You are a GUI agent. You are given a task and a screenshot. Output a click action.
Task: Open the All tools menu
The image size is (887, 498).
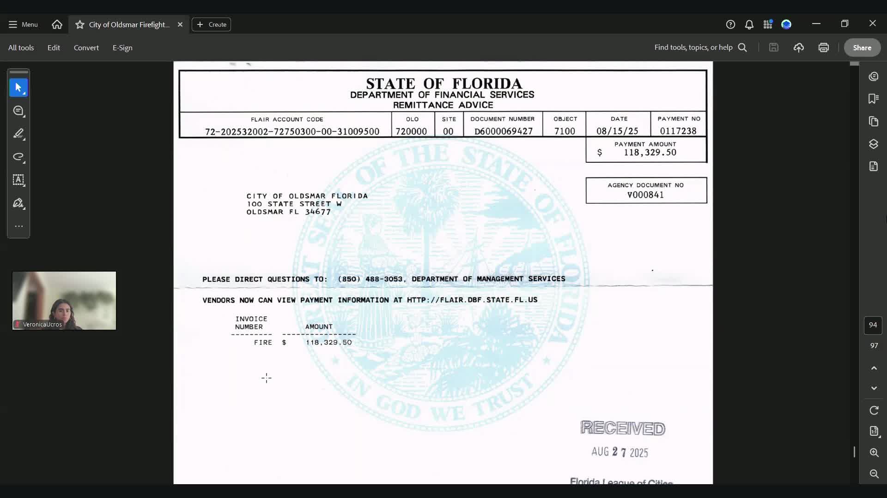[x=21, y=47]
